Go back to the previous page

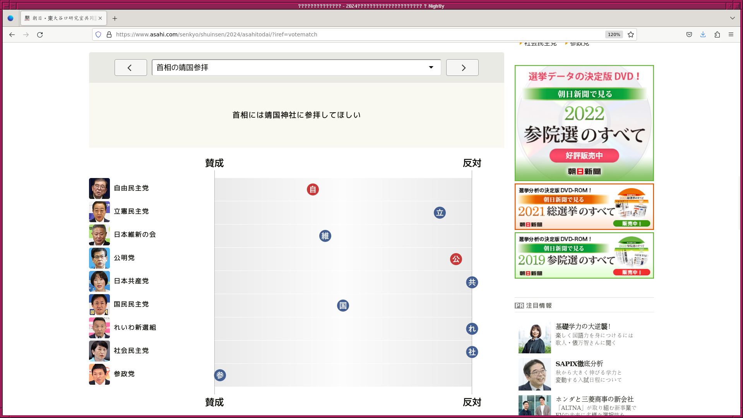click(12, 34)
